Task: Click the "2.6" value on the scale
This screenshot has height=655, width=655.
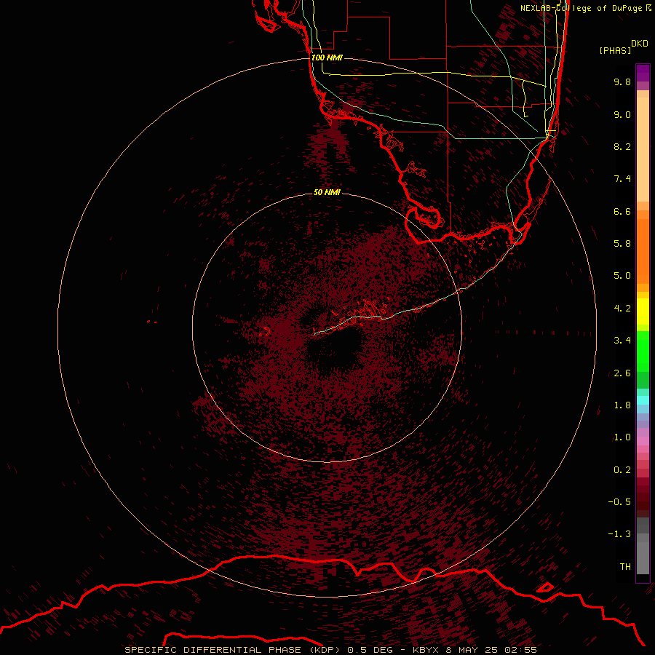Action: pyautogui.click(x=622, y=373)
